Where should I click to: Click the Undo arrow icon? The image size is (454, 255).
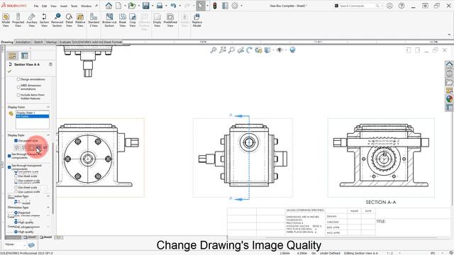click(x=173, y=6)
